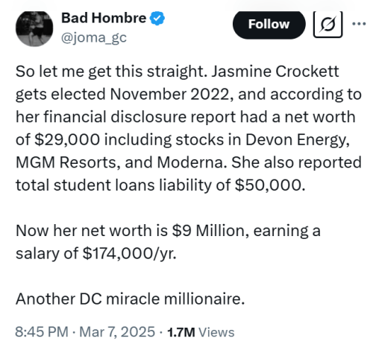This screenshot has height=347, width=373.
Task: Click "Another DC miracle millionaire." line
Action: tap(131, 299)
